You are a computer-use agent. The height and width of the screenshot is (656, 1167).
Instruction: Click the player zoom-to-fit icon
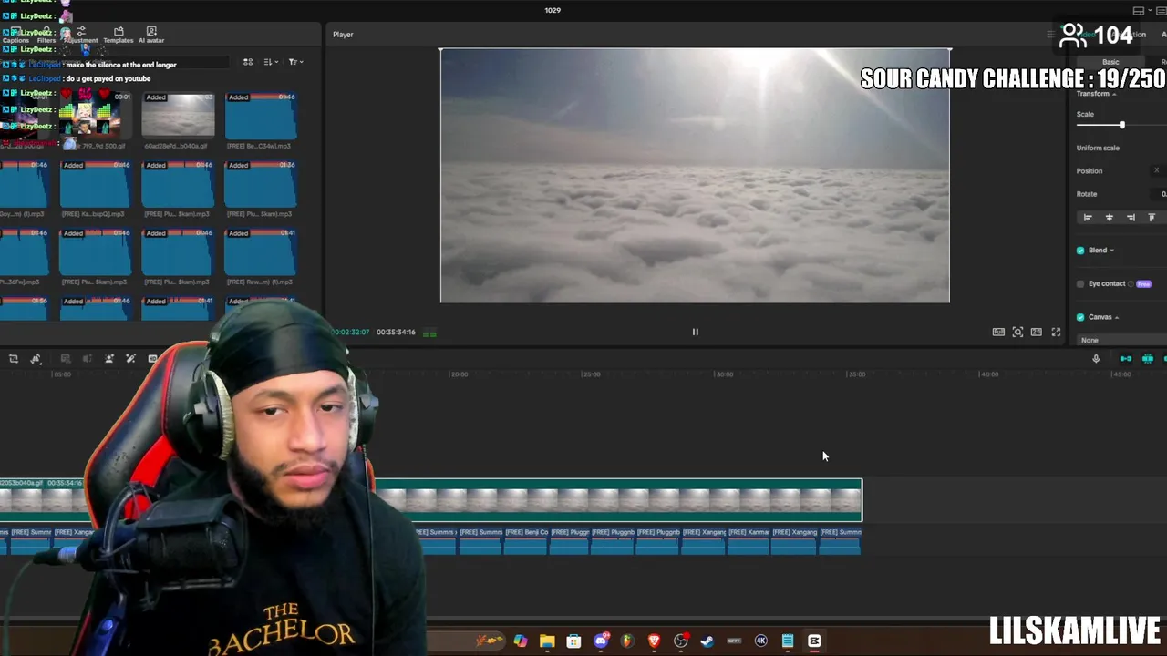1017,333
